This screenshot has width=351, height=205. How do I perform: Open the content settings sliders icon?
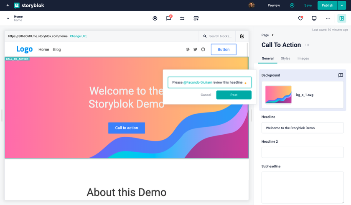click(x=182, y=18)
